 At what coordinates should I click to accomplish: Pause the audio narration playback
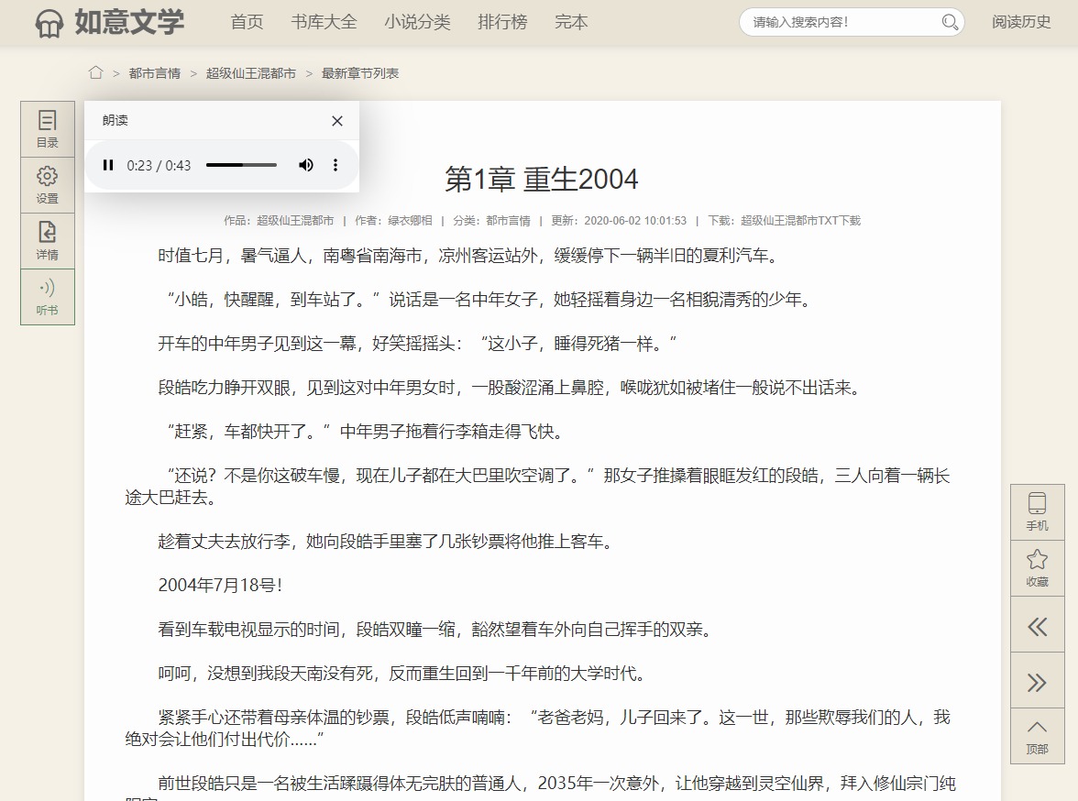click(108, 165)
